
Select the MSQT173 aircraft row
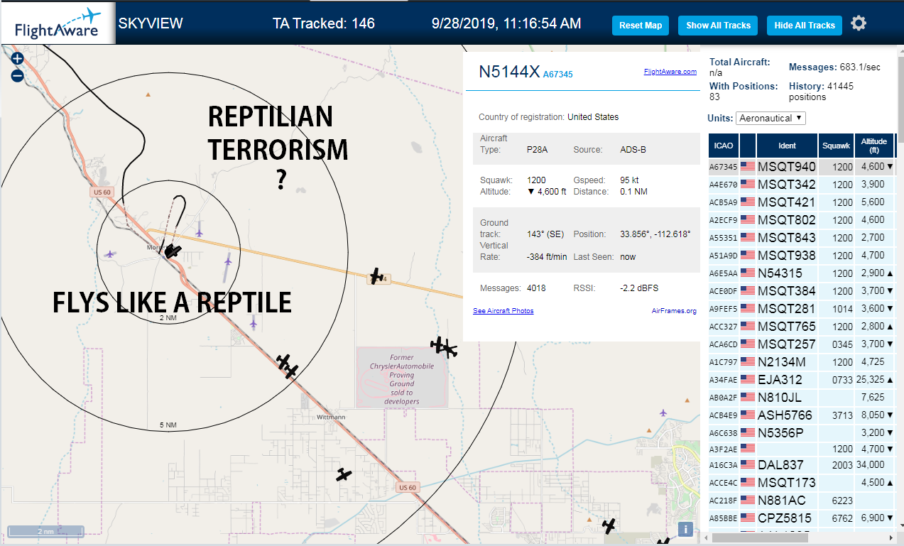pos(802,483)
